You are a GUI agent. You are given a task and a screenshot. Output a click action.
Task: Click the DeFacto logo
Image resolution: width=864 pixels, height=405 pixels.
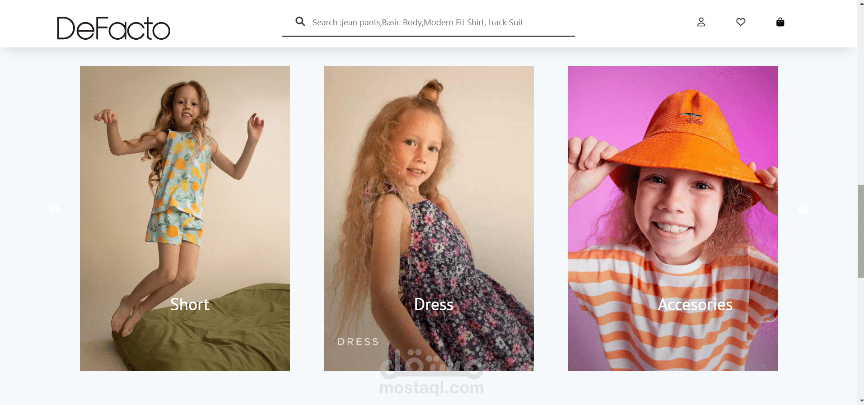click(x=113, y=28)
